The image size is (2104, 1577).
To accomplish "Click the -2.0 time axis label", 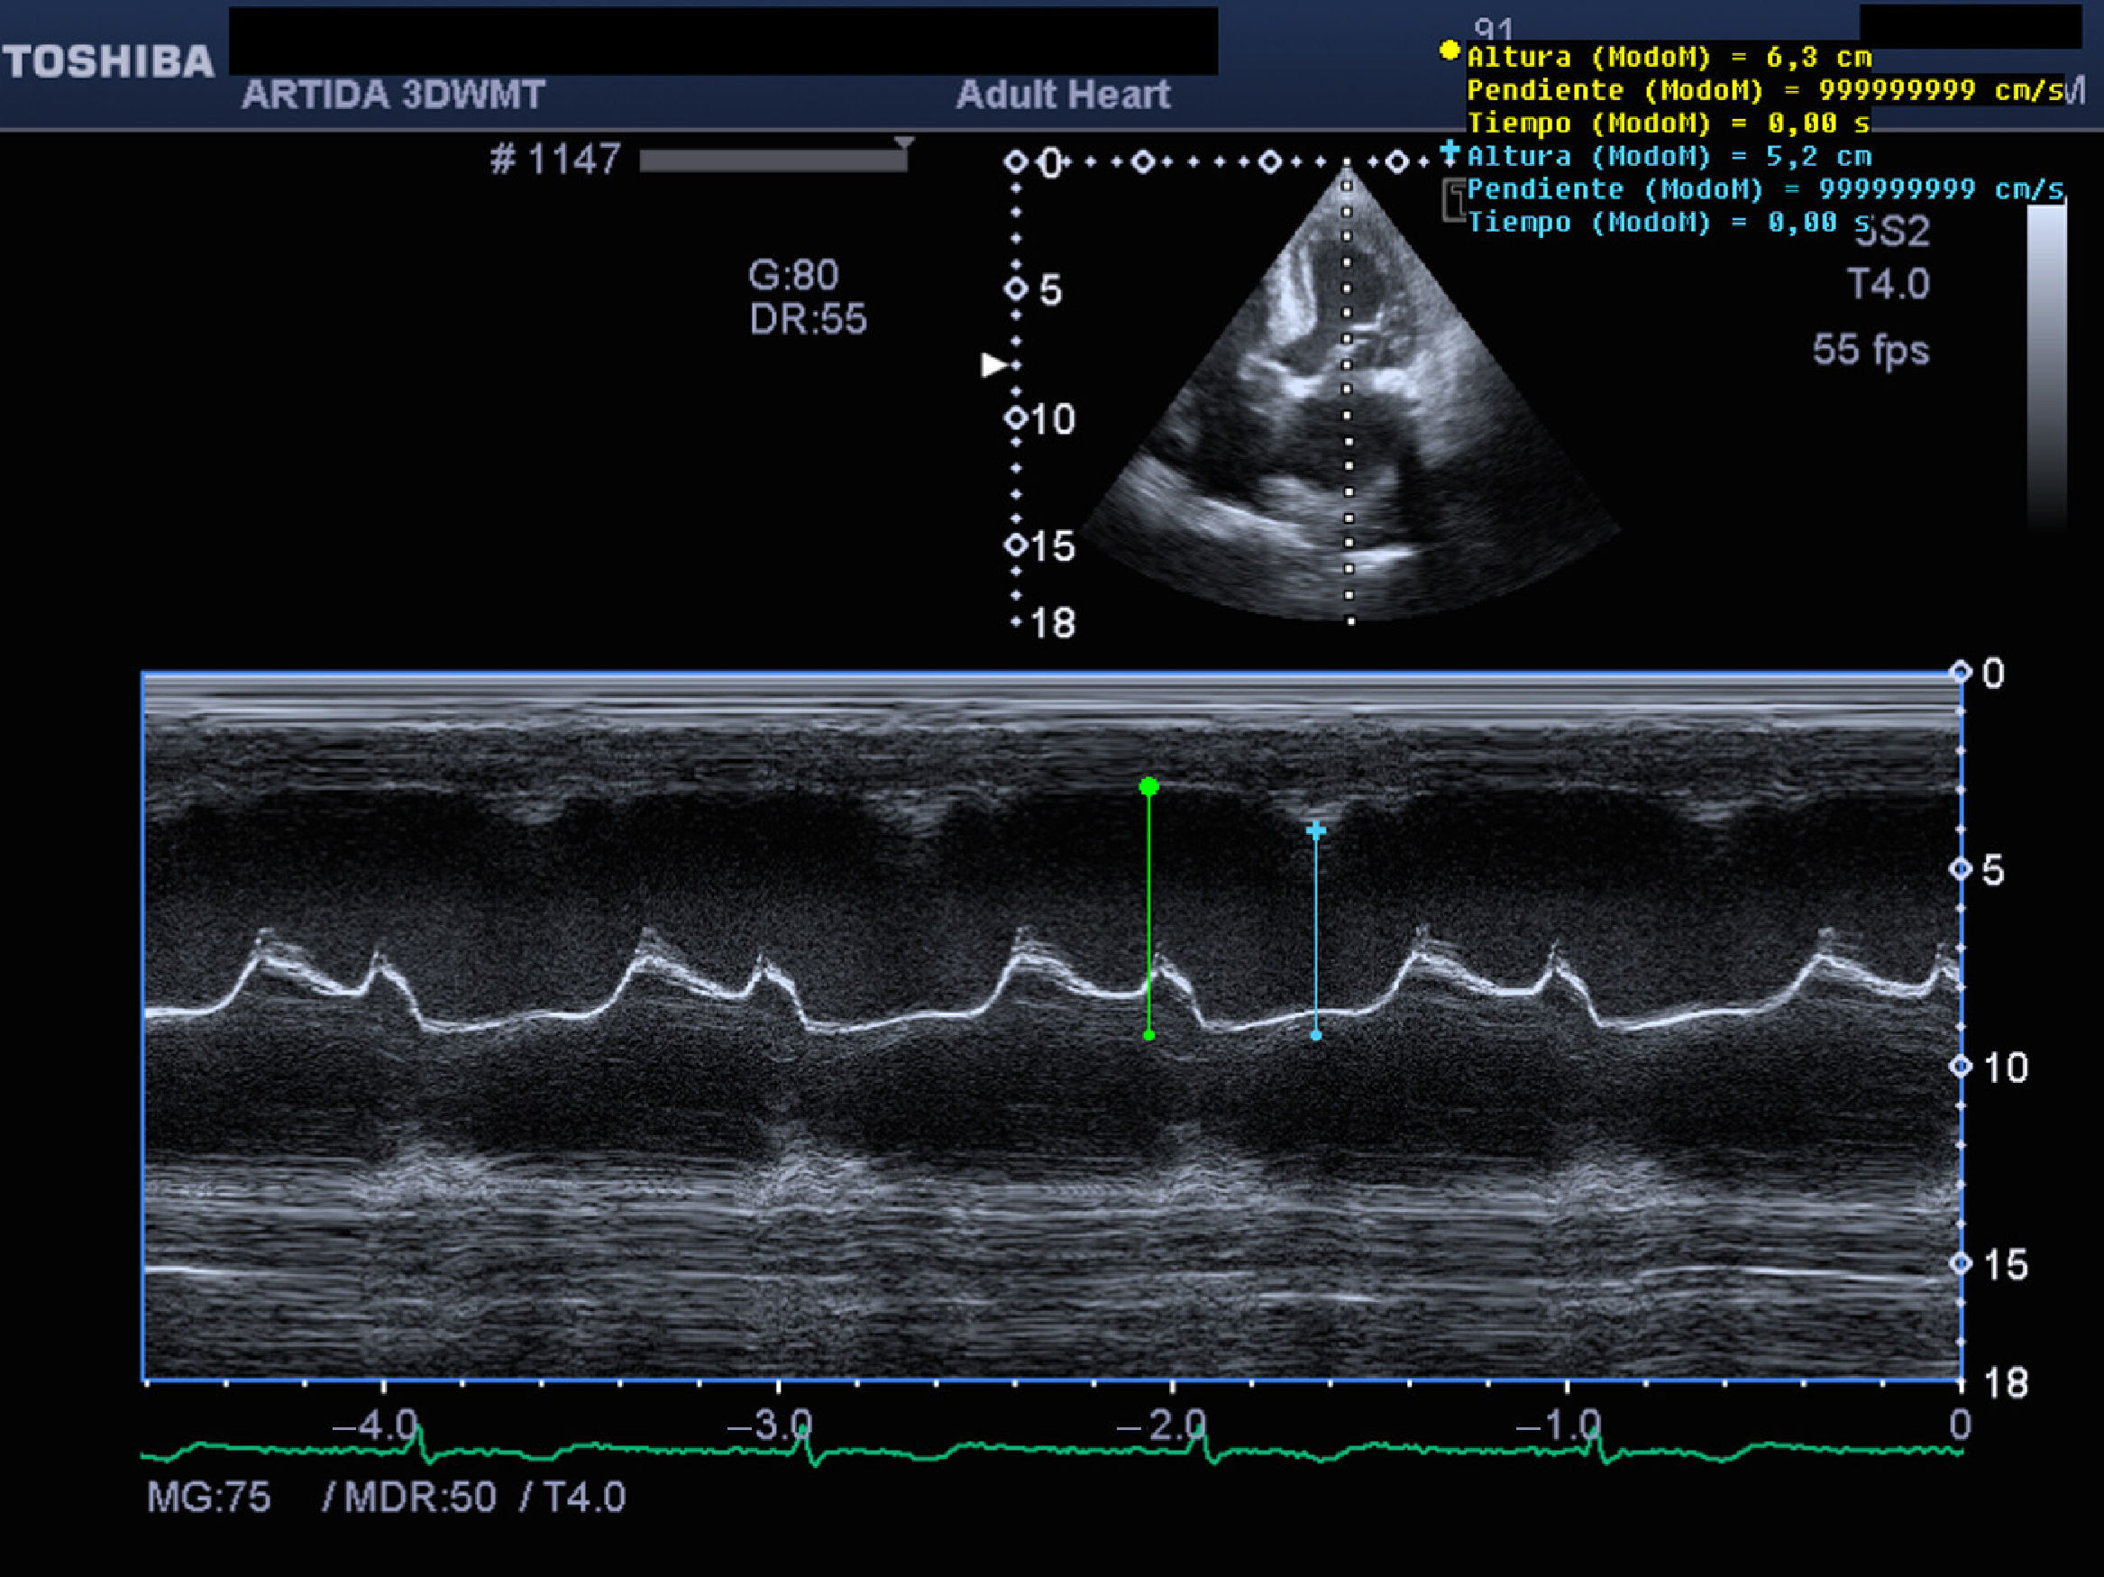I will pos(1160,1426).
